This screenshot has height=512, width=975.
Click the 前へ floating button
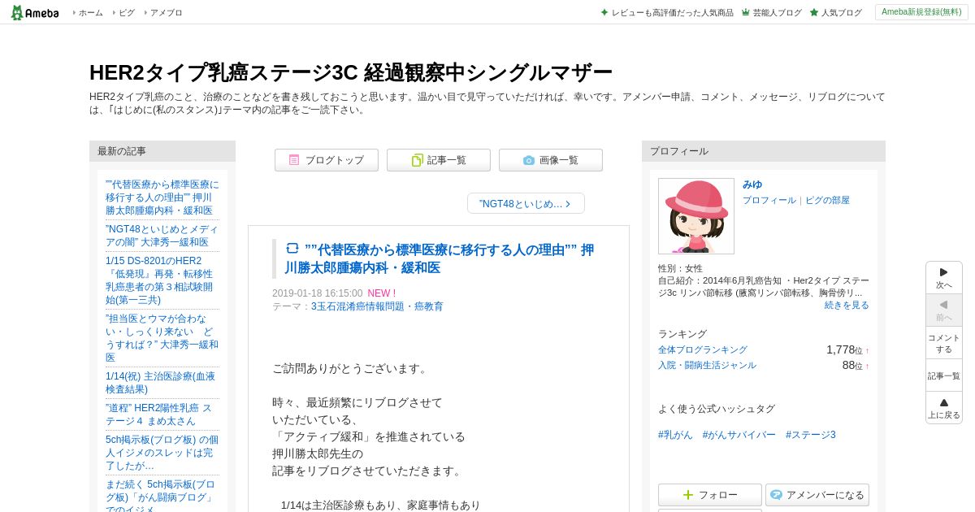click(944, 310)
